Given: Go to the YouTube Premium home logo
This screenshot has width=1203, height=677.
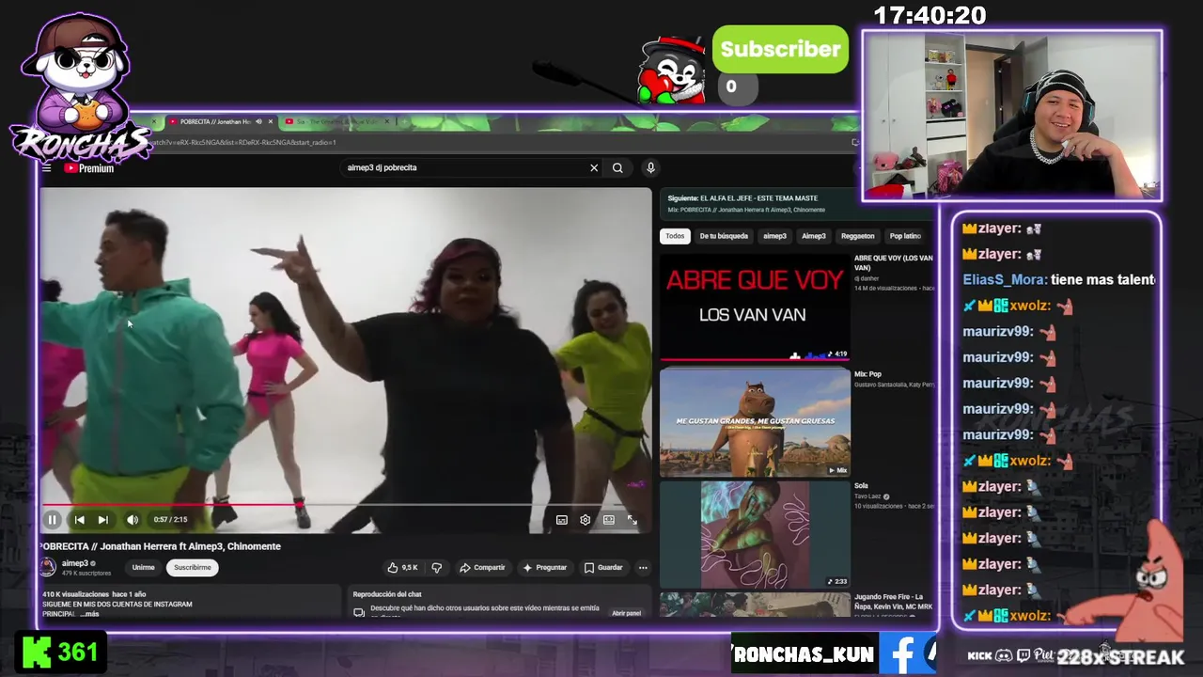Looking at the screenshot, I should 89,168.
